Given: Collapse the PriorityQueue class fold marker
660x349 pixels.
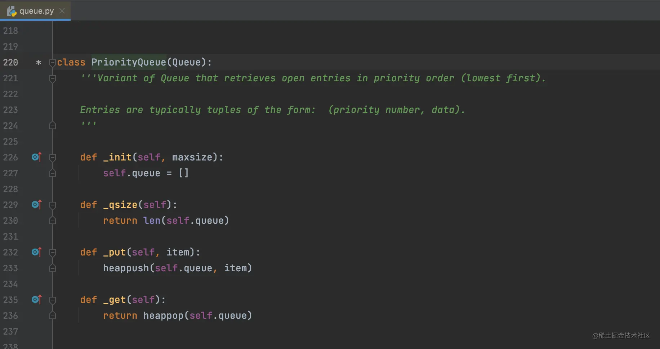Looking at the screenshot, I should click(53, 63).
